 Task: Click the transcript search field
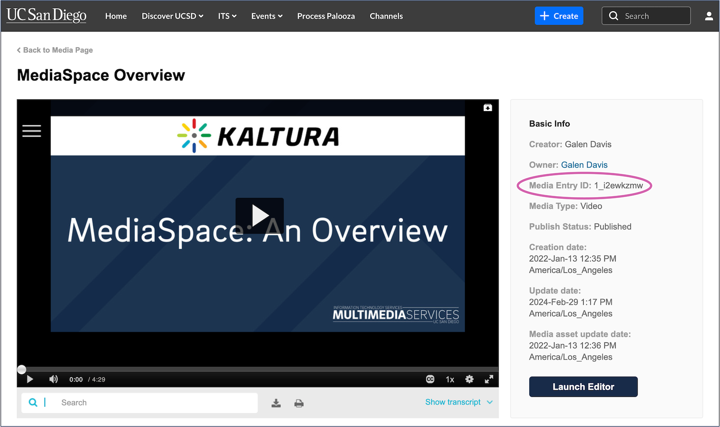(x=139, y=403)
